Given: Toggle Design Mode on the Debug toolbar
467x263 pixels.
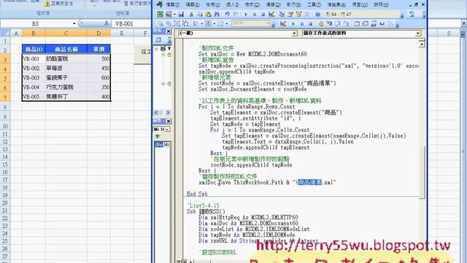Looking at the screenshot, I should pos(283,23).
